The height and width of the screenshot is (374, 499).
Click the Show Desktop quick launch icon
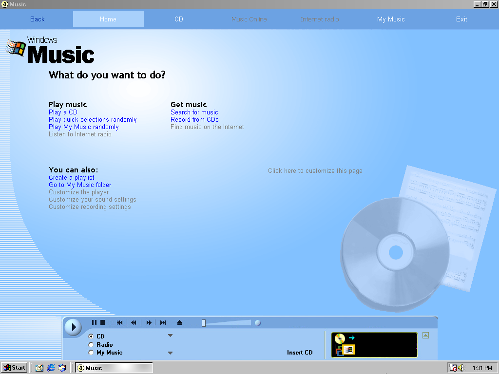tap(39, 368)
